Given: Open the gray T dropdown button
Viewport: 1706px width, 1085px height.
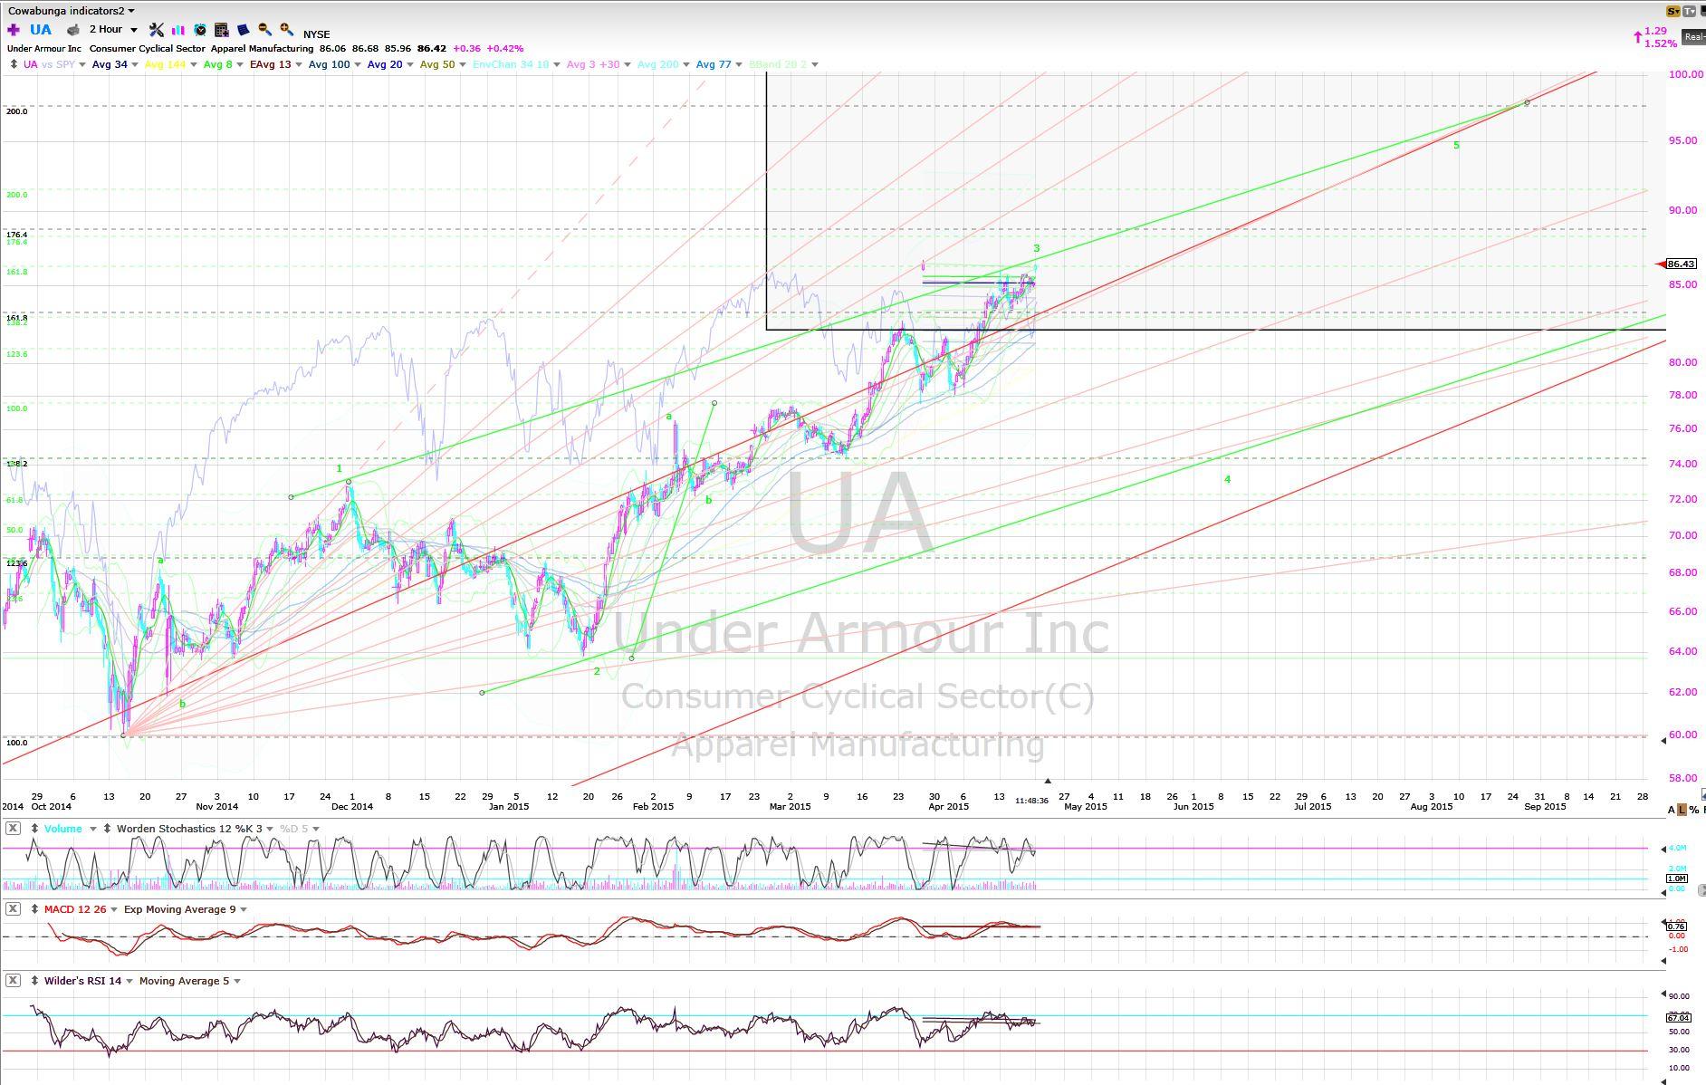Looking at the screenshot, I should pos(1690,11).
